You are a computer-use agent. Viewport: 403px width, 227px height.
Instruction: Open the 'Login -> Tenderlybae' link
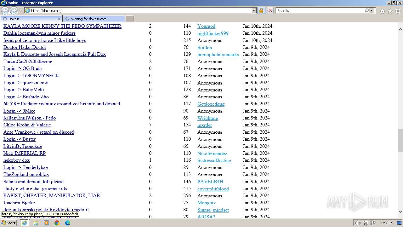click(x=26, y=167)
